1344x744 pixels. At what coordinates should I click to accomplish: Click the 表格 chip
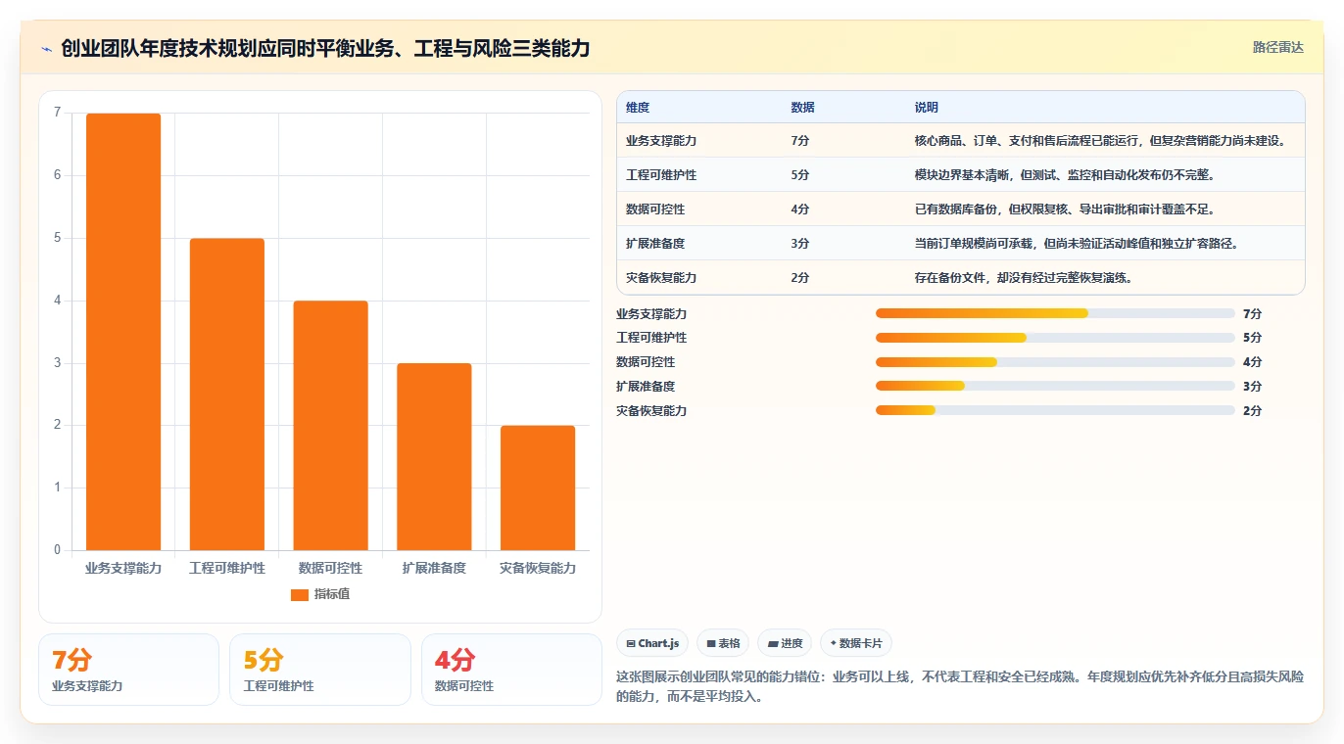coord(723,643)
